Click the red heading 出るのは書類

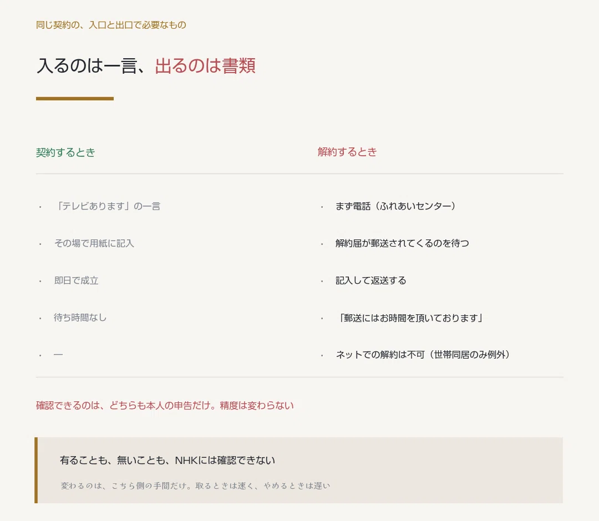[x=205, y=65]
